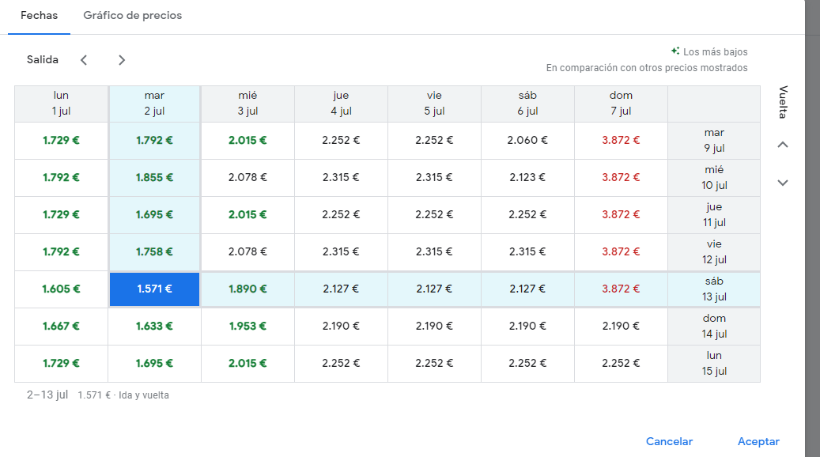Select 2.190 € for 4 jul – 14 jul
The image size is (820, 457).
(341, 327)
